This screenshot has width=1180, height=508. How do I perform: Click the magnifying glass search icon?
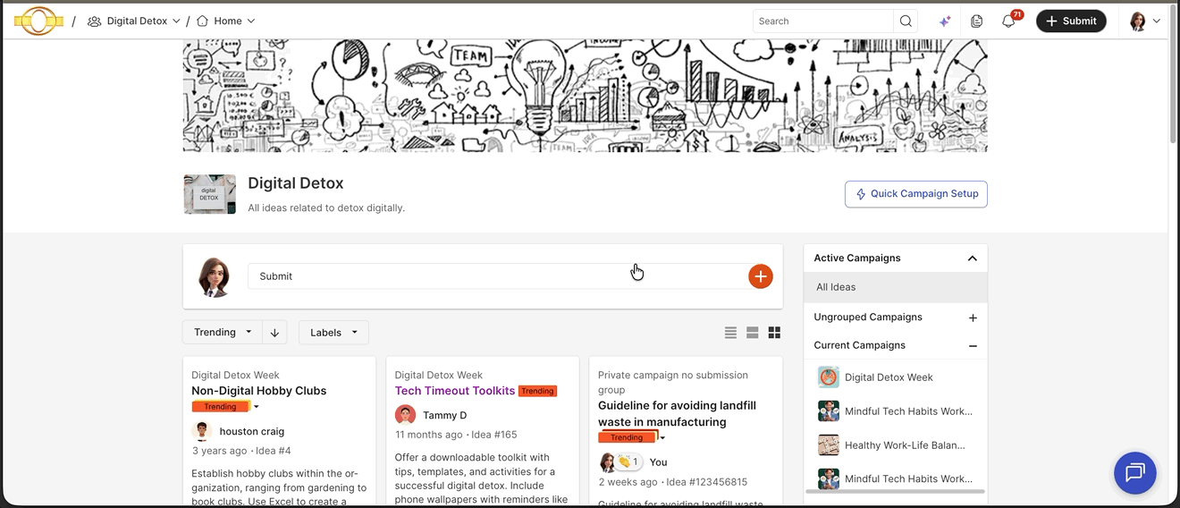tap(906, 21)
